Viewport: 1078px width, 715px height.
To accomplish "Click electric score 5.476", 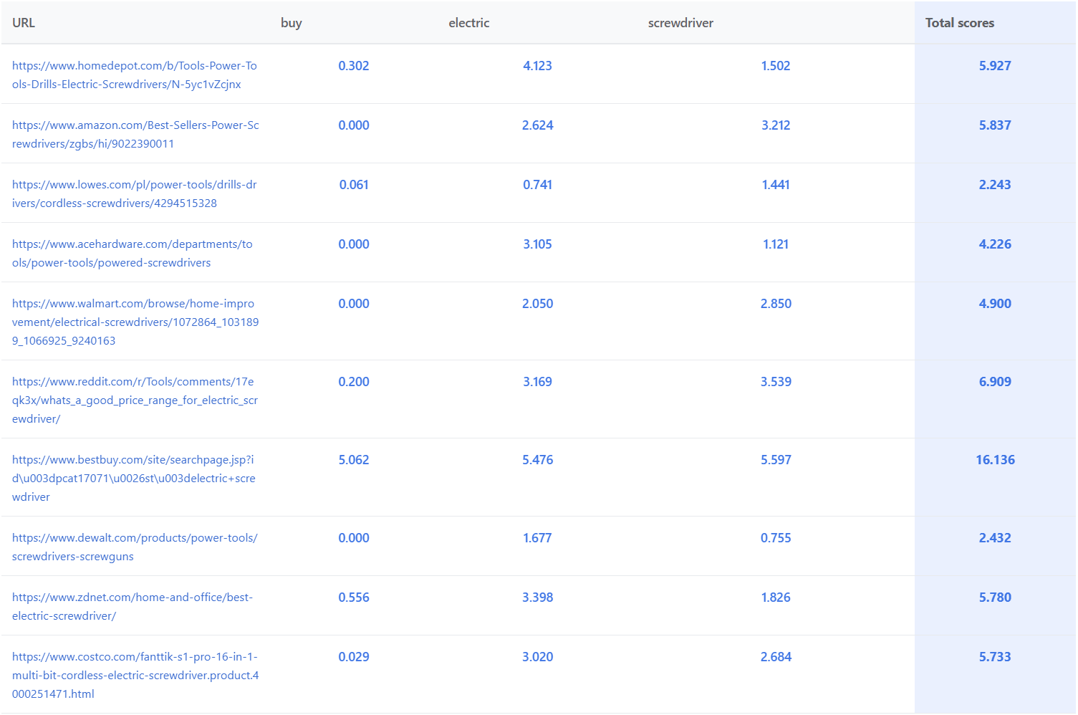I will [x=537, y=460].
